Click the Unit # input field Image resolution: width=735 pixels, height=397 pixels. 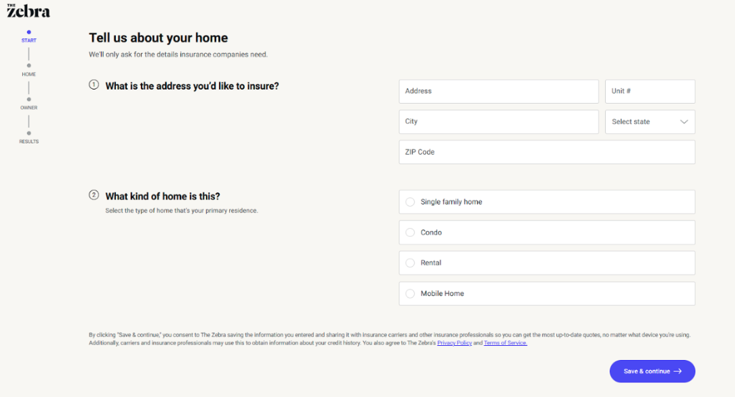(x=649, y=92)
